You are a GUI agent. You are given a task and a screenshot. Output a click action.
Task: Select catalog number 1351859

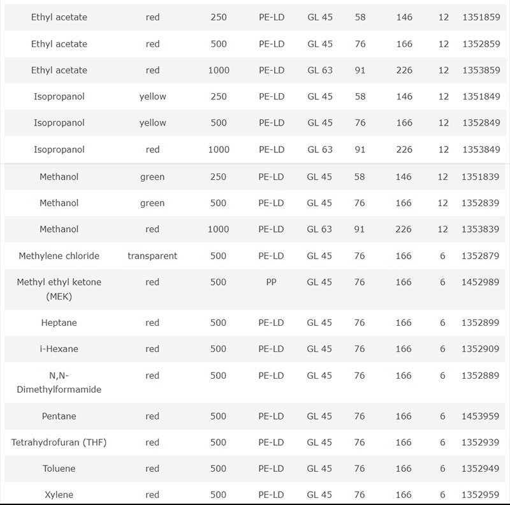click(481, 17)
